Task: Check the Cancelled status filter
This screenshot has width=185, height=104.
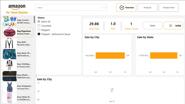Action: click(39, 26)
